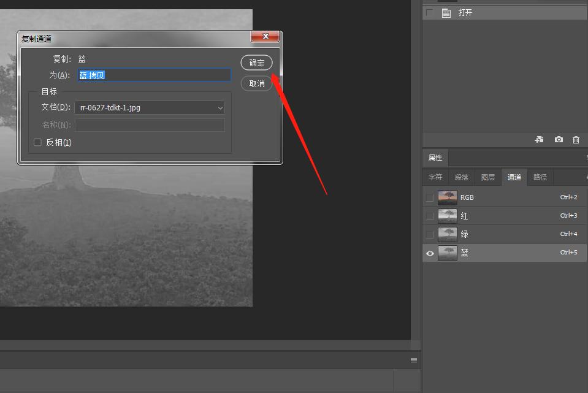Click the Ctrl+2 shortcut text
588x393 pixels.
(x=568, y=197)
